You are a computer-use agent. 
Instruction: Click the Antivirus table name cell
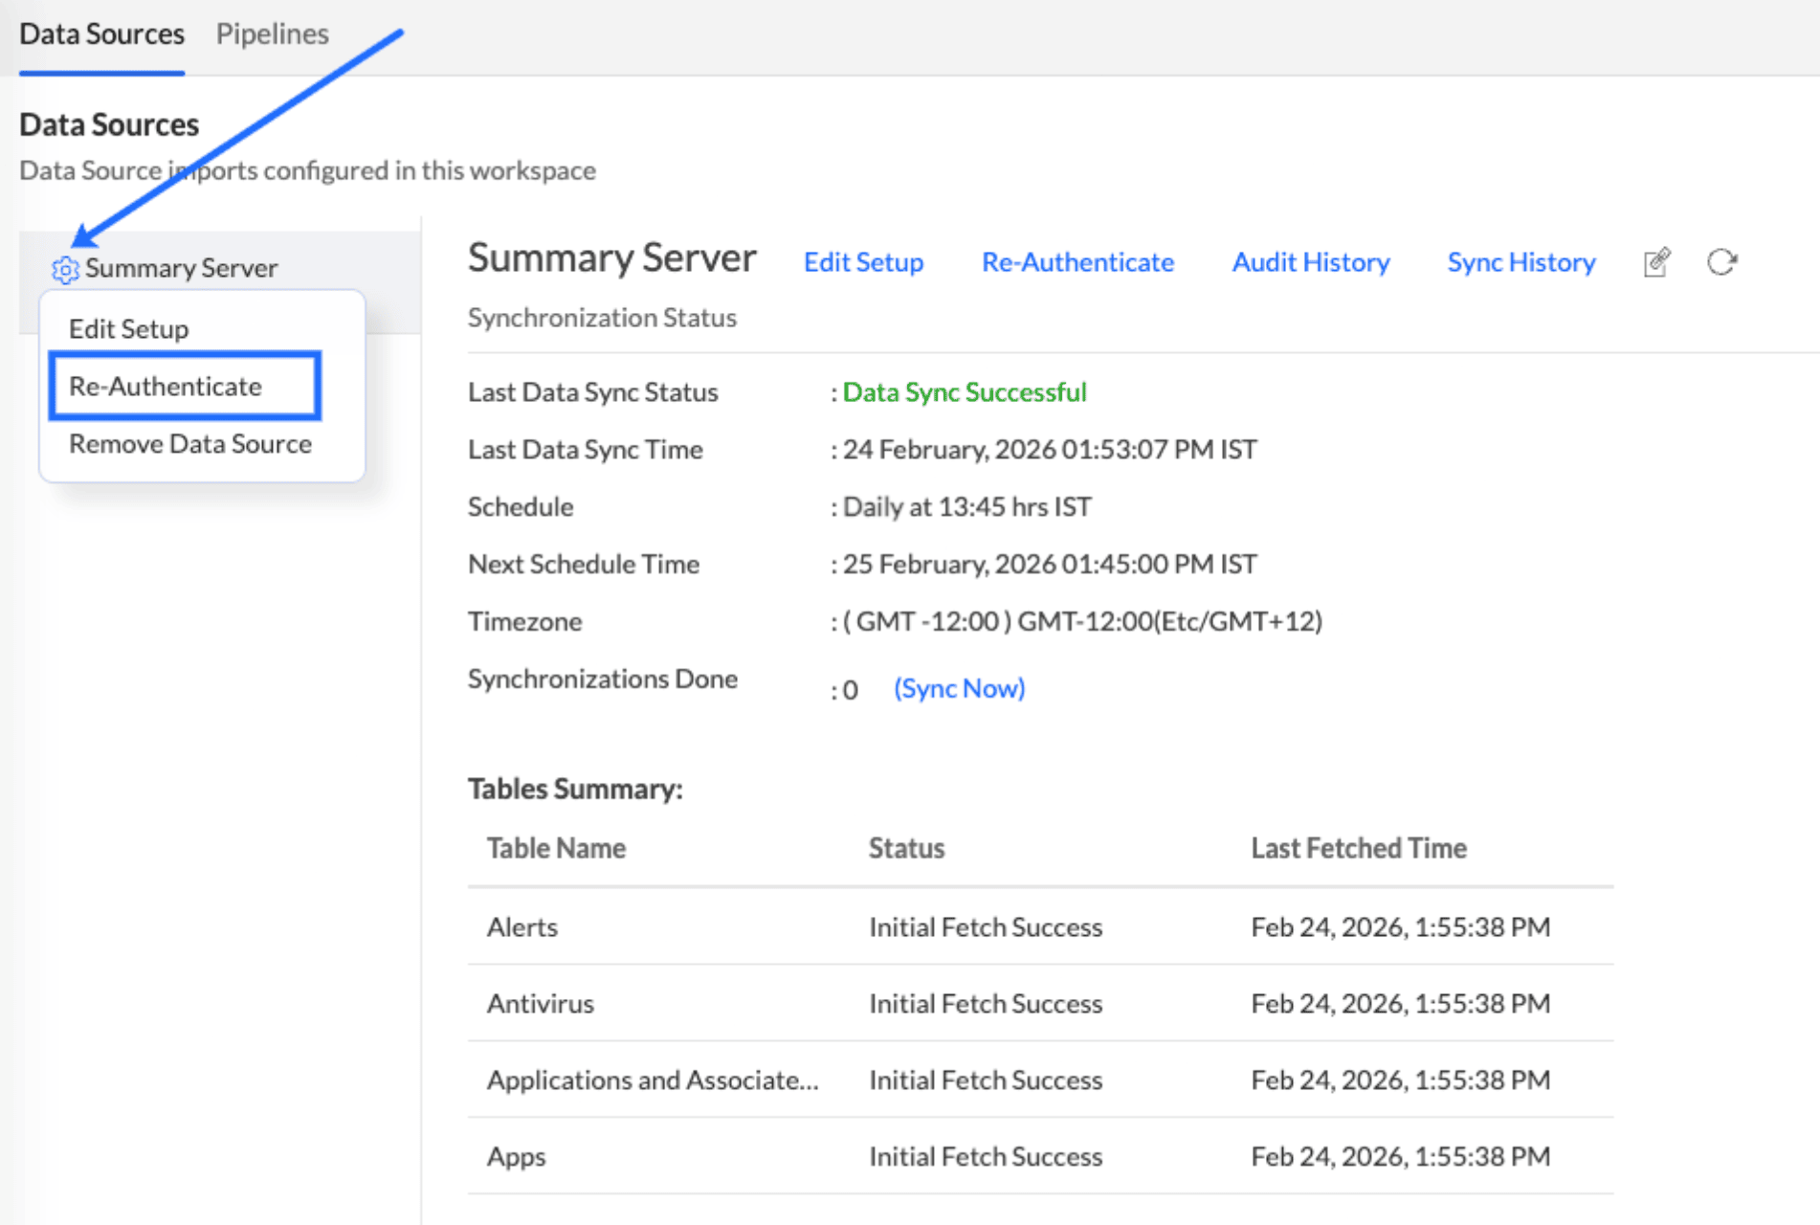[x=541, y=1004]
